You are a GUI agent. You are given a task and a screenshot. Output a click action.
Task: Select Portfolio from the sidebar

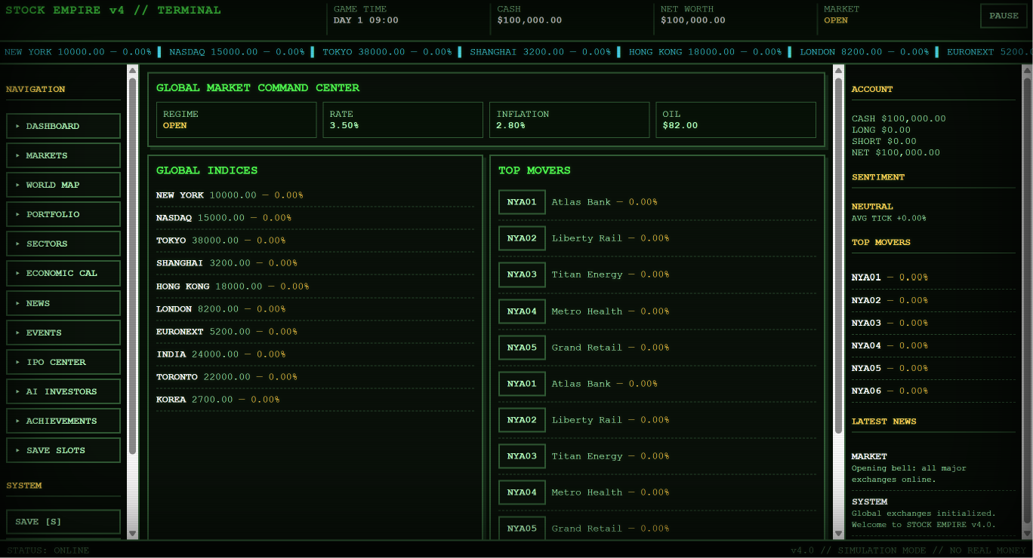(63, 214)
